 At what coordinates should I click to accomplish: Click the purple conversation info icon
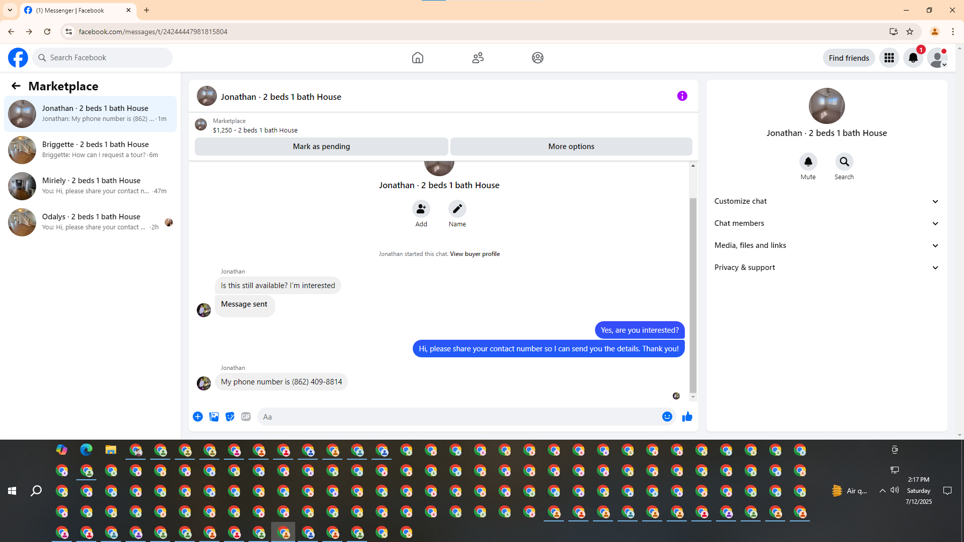point(682,96)
